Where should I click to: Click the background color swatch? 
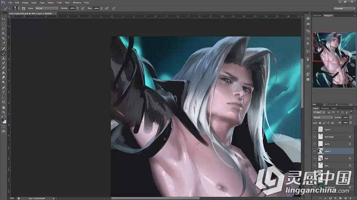(5, 122)
